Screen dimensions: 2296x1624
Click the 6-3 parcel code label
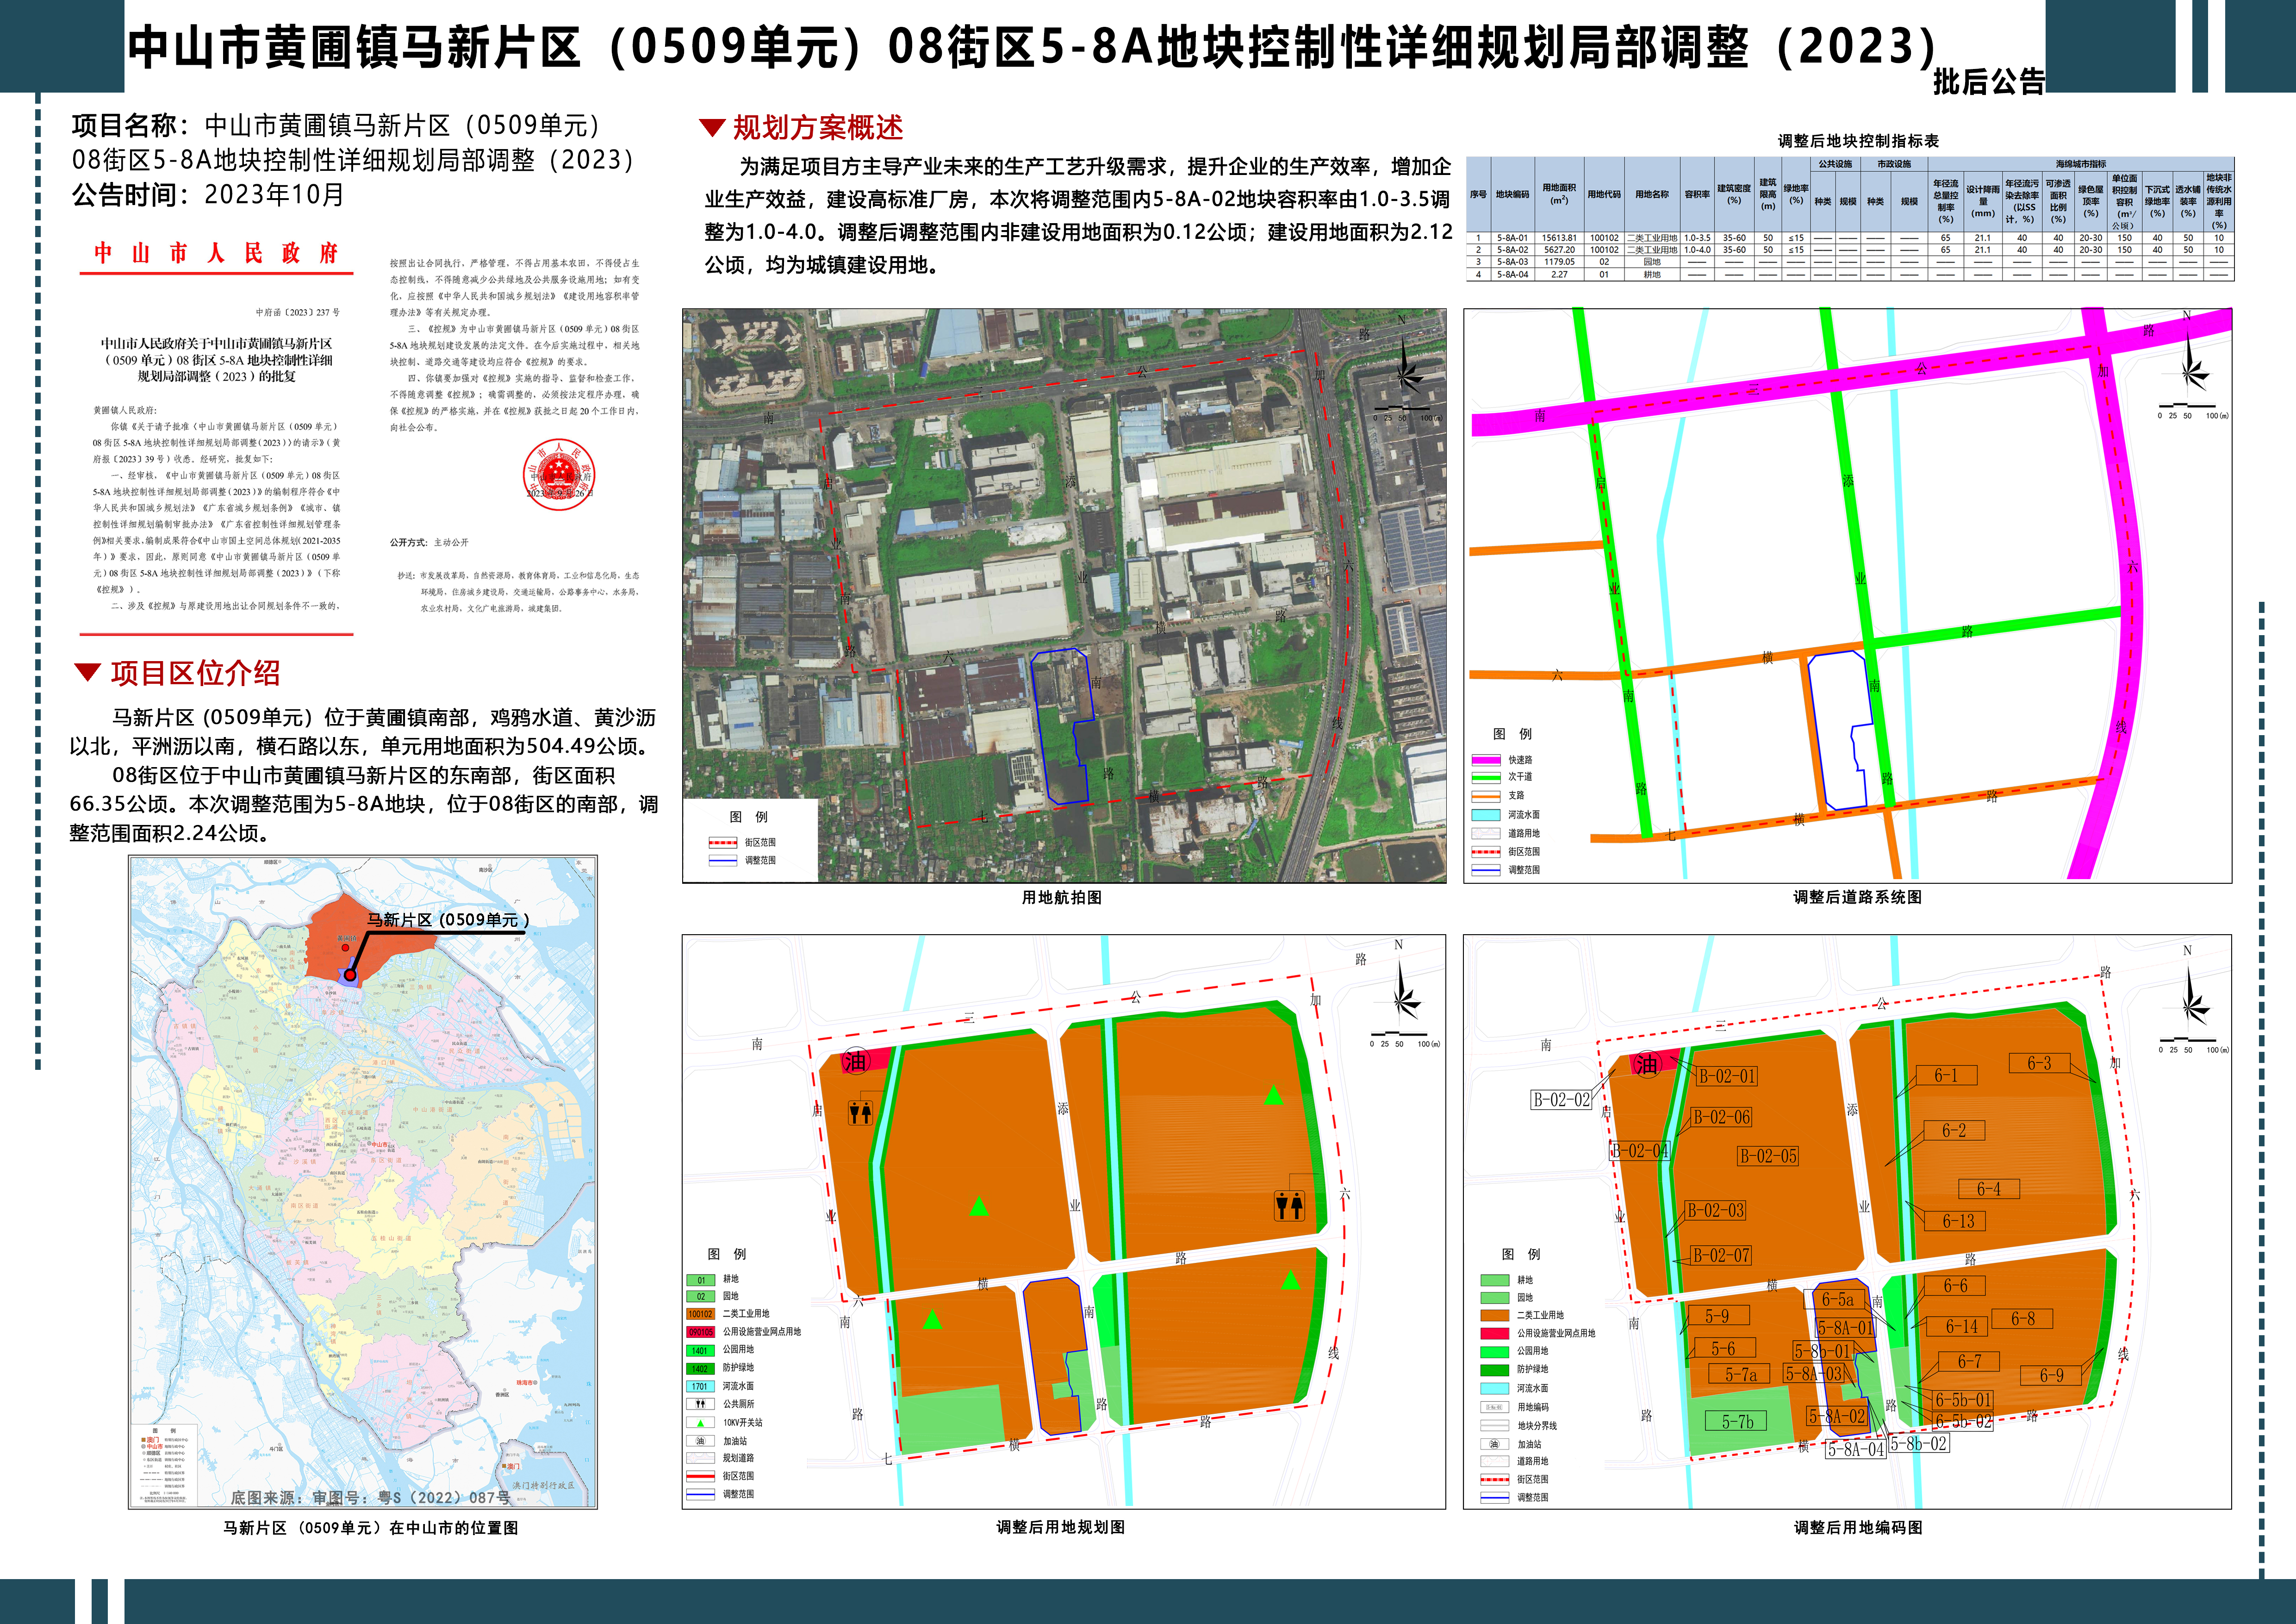(2039, 1063)
